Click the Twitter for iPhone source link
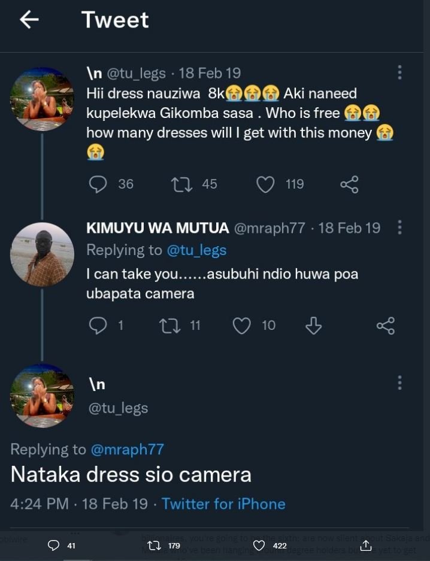Image resolution: width=430 pixels, height=561 pixels. point(224,504)
